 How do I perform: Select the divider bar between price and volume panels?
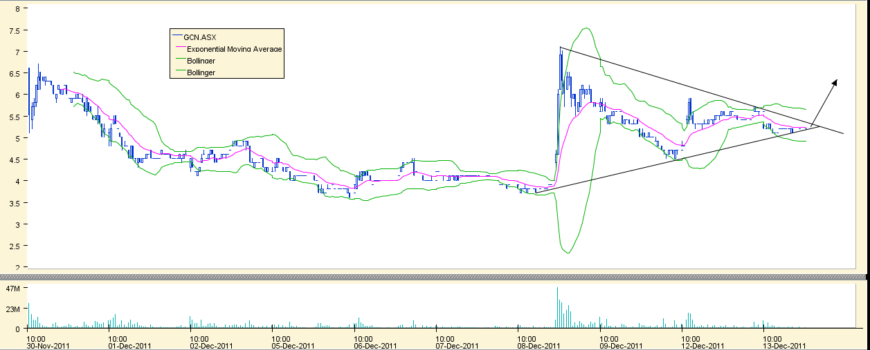coord(435,276)
